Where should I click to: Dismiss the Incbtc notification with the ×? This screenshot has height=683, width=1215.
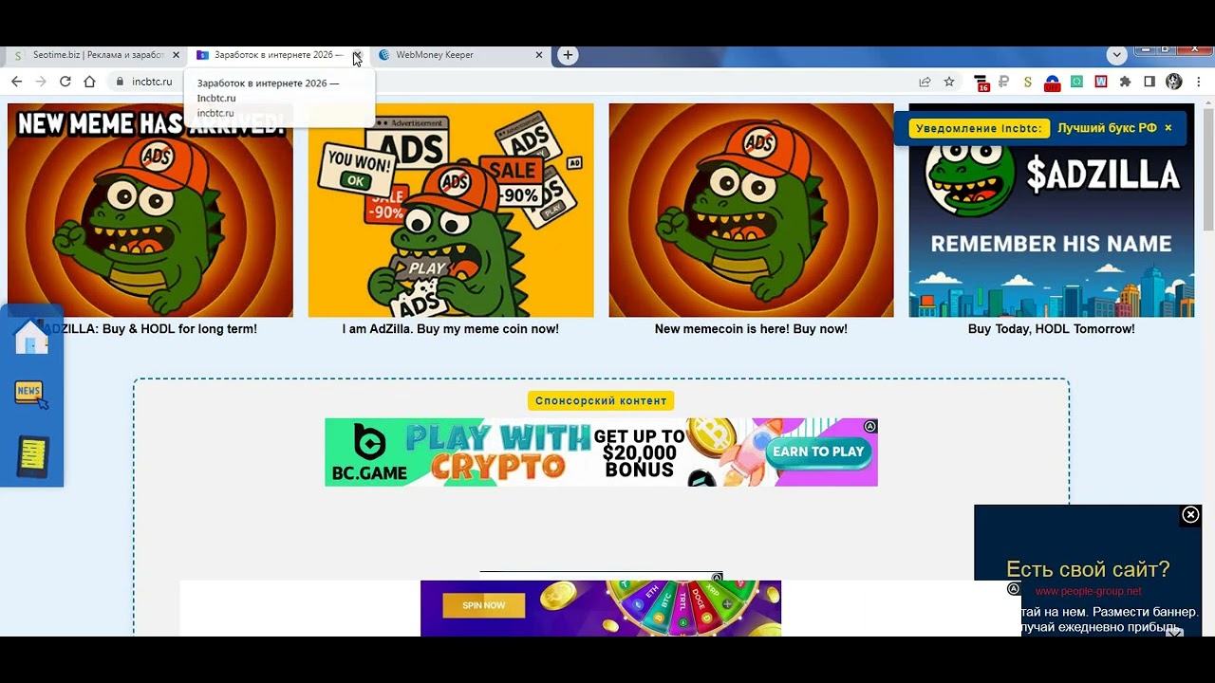1168,128
